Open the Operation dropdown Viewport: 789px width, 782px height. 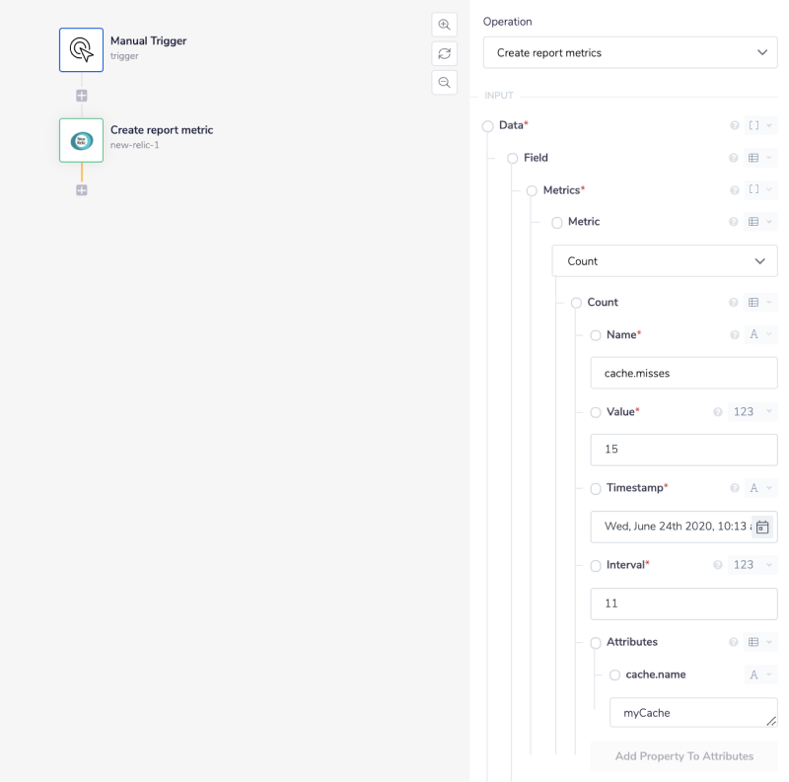[x=630, y=52]
